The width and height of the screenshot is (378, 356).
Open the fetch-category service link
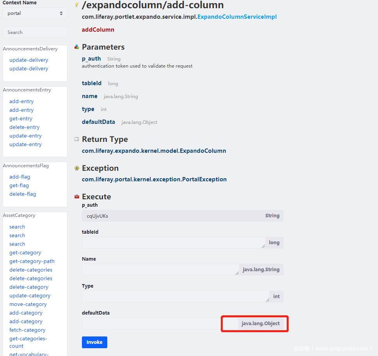click(27, 330)
